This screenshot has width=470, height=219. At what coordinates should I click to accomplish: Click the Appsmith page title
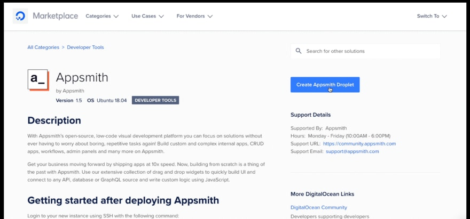[x=82, y=77]
